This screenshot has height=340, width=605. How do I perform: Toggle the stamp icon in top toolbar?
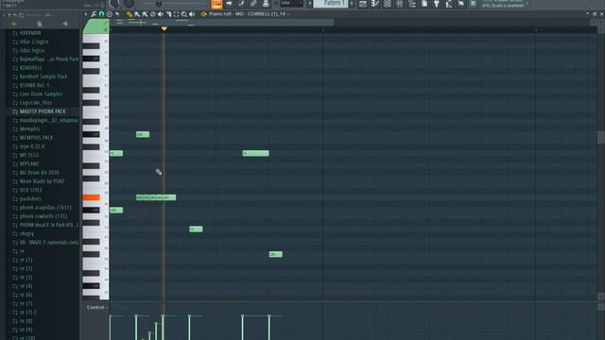coord(266,4)
